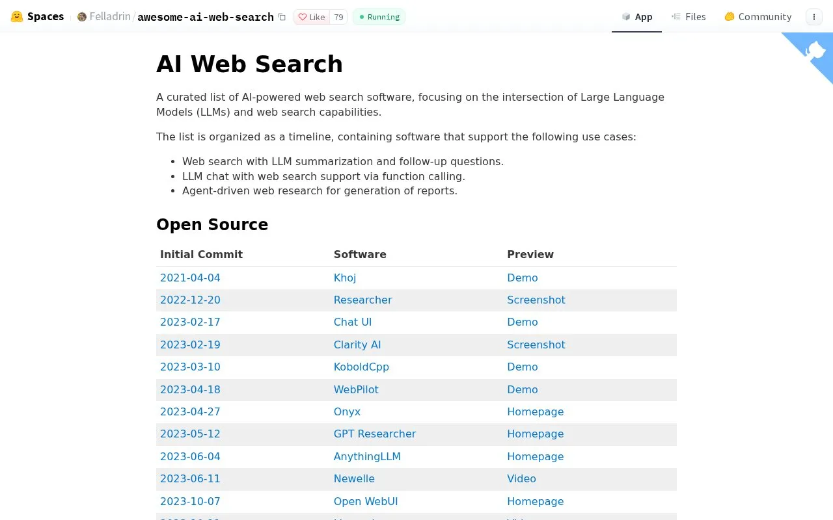Switch to the Community tab
The height and width of the screenshot is (520, 833).
(x=758, y=17)
